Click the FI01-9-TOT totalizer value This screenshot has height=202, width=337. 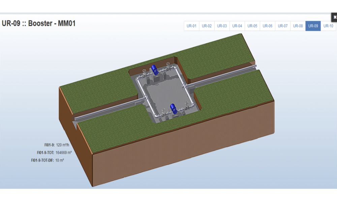point(63,153)
